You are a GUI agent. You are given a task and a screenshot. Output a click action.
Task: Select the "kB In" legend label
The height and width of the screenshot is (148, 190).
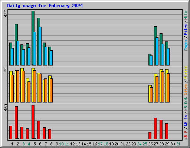[x=186, y=120]
